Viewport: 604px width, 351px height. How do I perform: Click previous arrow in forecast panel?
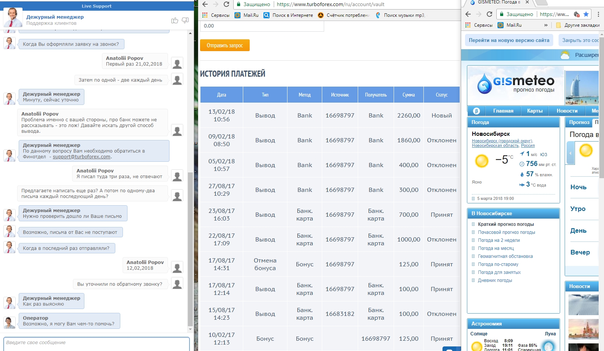tap(571, 153)
